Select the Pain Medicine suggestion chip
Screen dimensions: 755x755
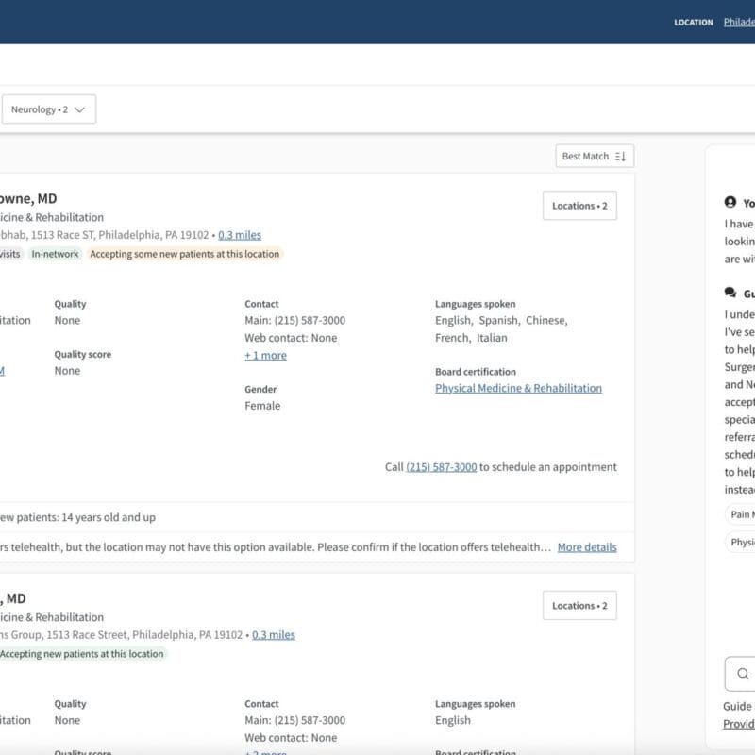coord(741,514)
